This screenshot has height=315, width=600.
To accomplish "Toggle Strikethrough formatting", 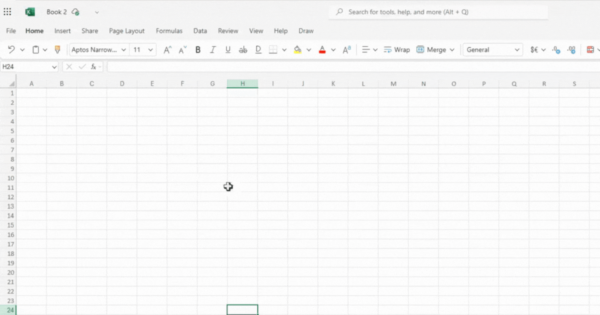I will coord(243,49).
